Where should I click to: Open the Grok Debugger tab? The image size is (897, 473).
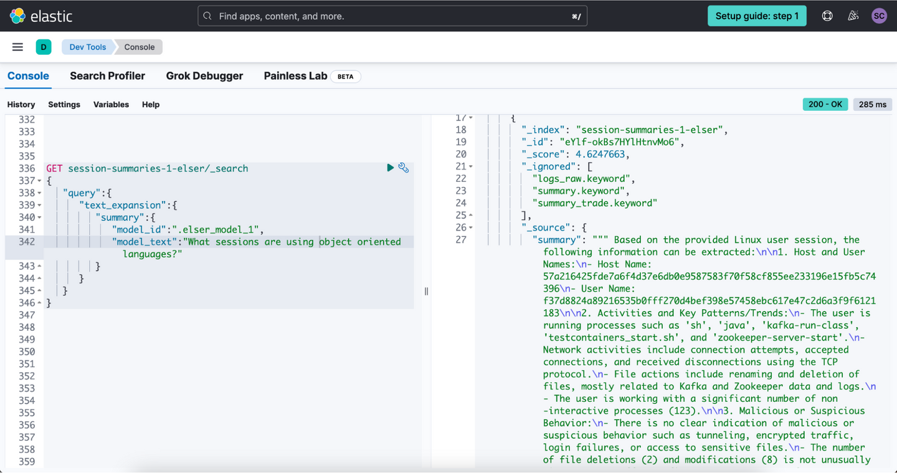point(204,75)
